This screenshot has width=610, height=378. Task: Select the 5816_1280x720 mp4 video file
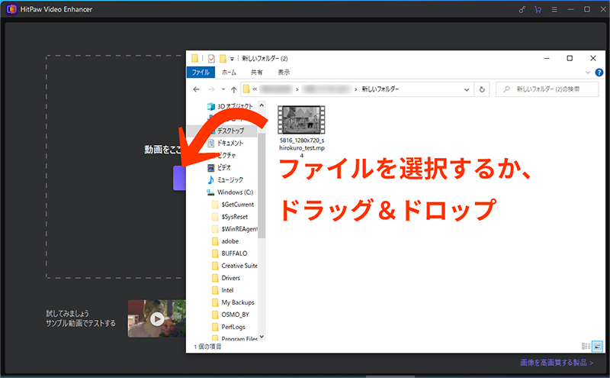click(301, 131)
